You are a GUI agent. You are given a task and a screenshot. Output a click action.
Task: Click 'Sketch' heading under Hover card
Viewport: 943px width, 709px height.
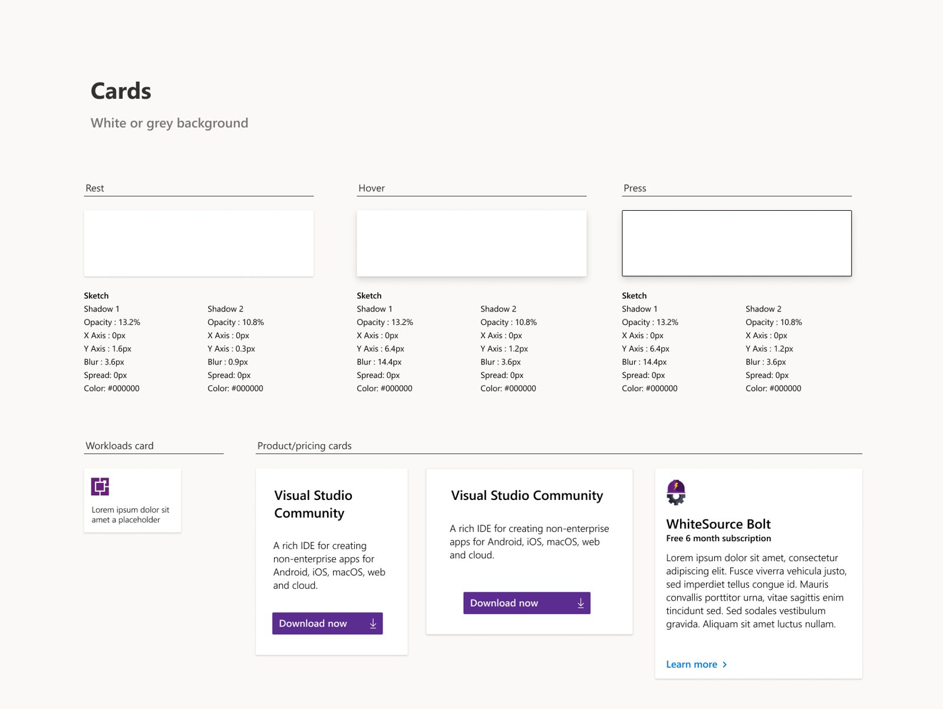(x=369, y=296)
